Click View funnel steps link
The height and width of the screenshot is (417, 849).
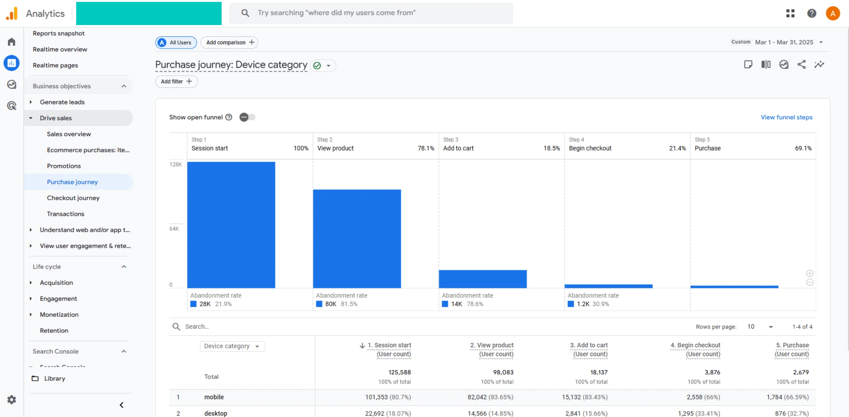pyautogui.click(x=786, y=117)
